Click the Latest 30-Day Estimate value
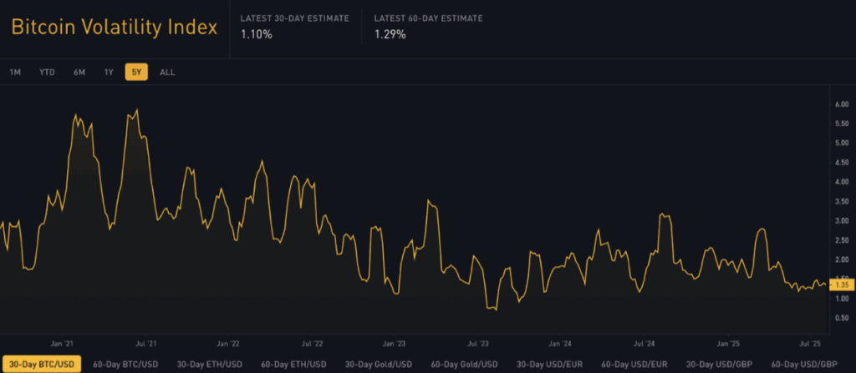Screen dimensions: 856x373 [257, 36]
